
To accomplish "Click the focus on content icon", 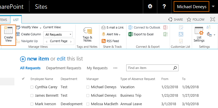I will [213, 19].
